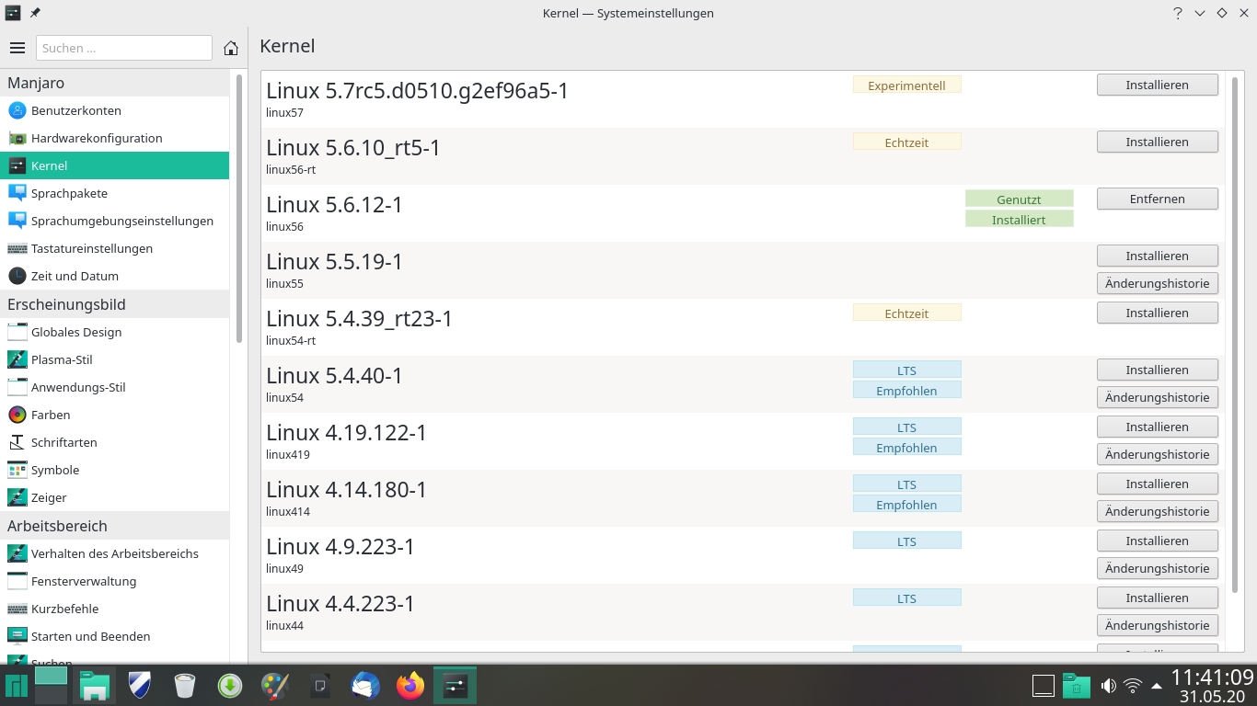Click the Zeit und Datum clock icon

click(17, 276)
